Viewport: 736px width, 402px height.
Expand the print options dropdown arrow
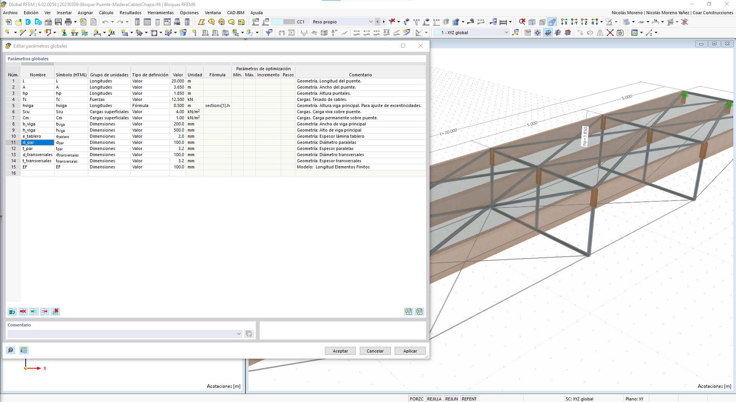[75, 22]
